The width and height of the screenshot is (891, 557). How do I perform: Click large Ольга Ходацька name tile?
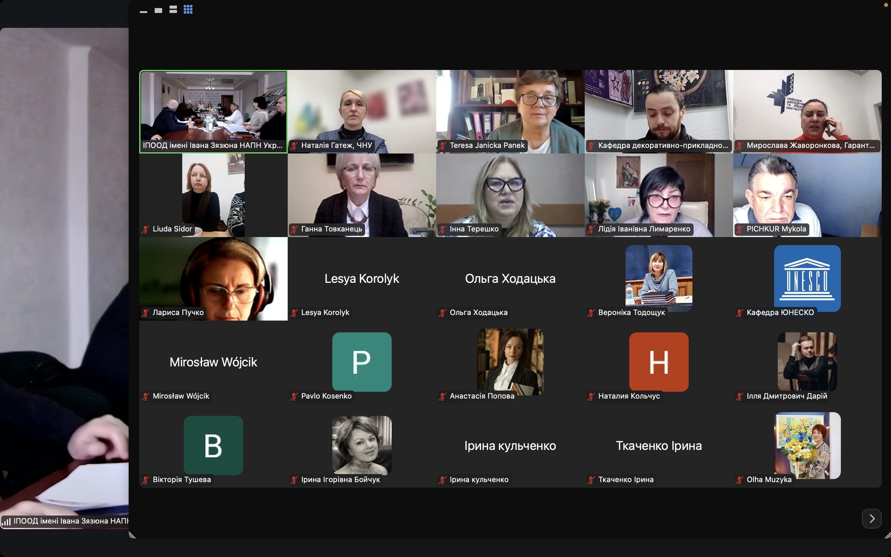click(x=510, y=278)
